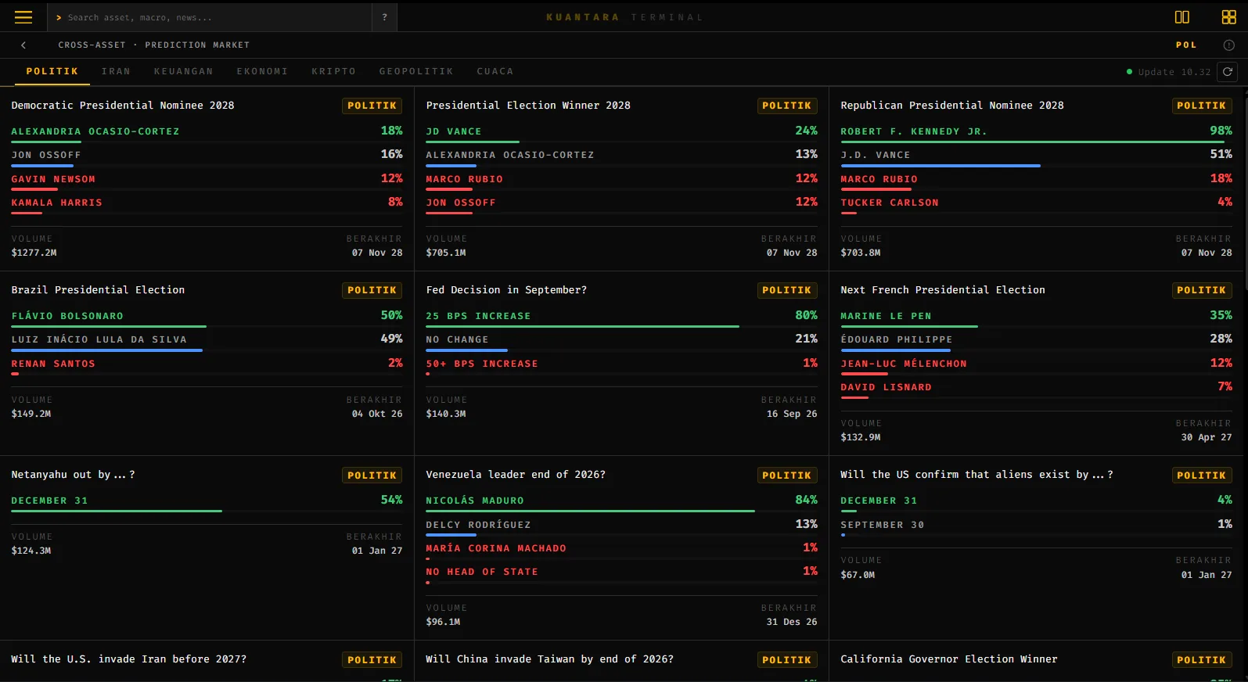1248x682 pixels.
Task: Select the Tucker Carlson outcome
Action: click(x=1036, y=203)
